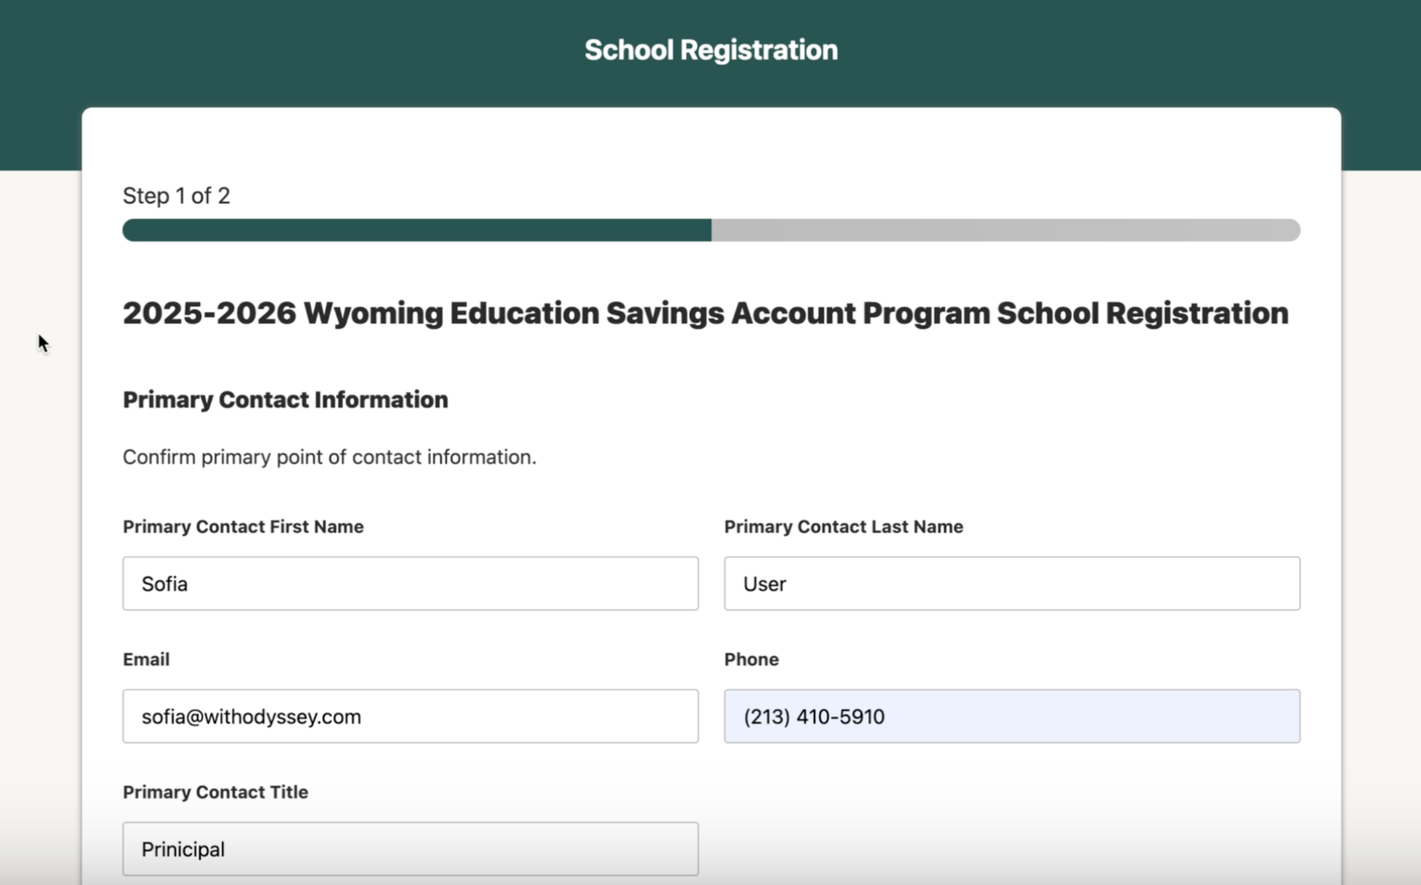Screen dimensions: 1421x885
Task: Click the 'Primary Contact Title' label
Action: pos(215,792)
